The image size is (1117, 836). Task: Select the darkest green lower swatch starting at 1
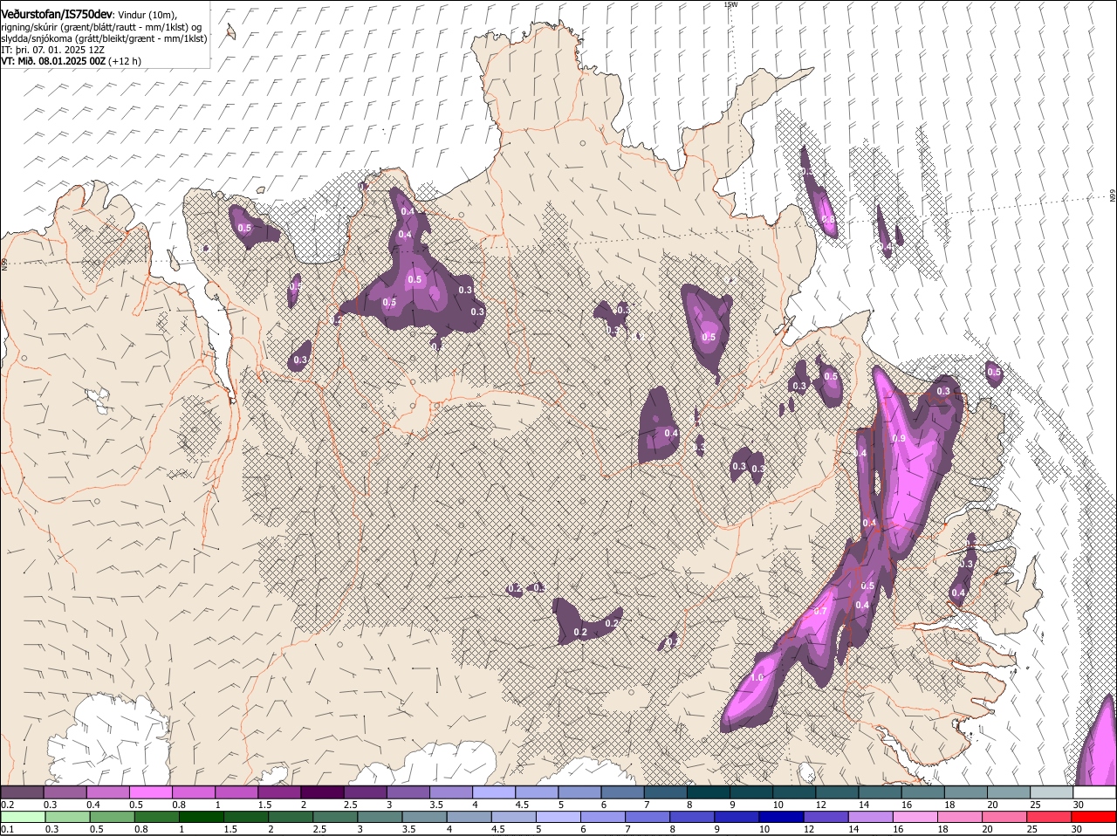(x=201, y=817)
